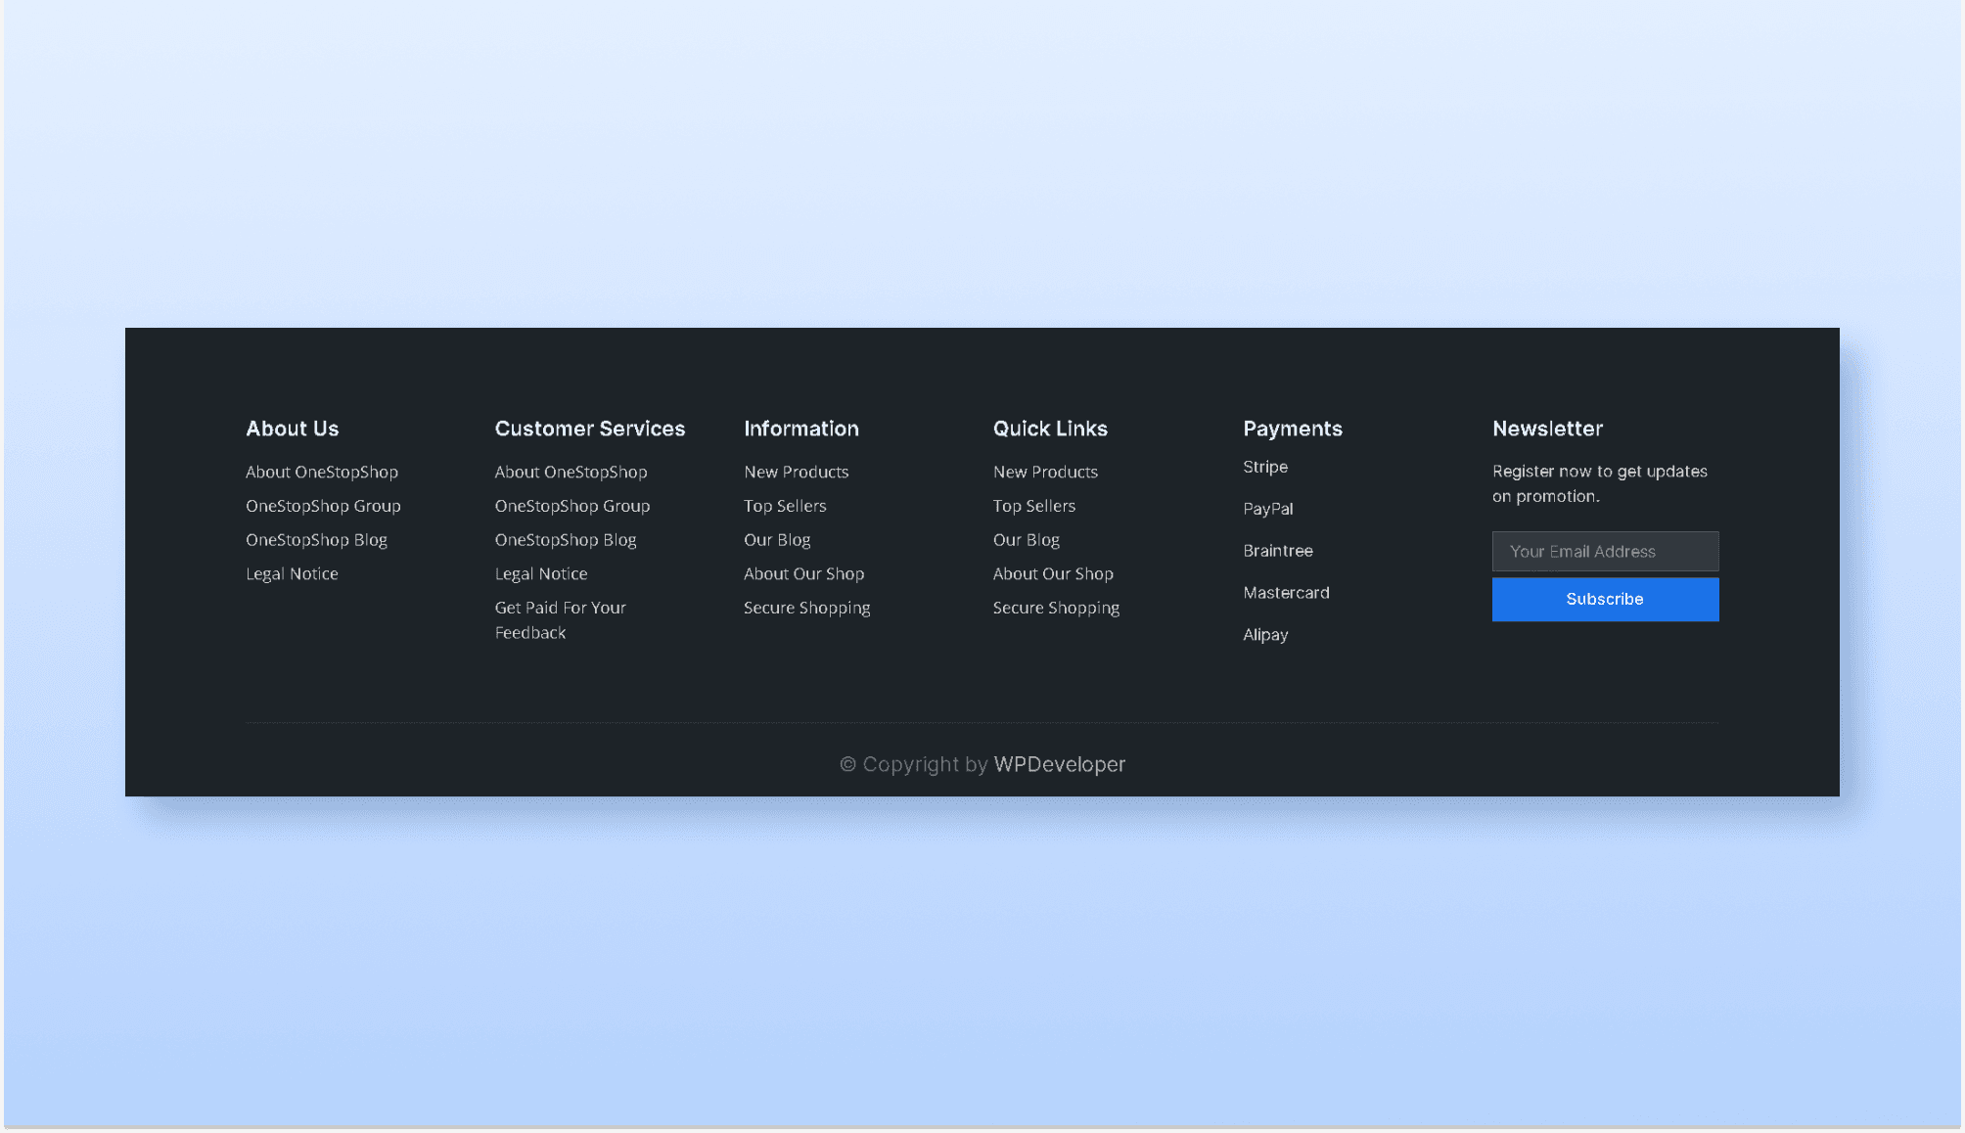The image size is (1965, 1133).
Task: Open Top Sellers under Quick Links
Action: (x=1034, y=506)
